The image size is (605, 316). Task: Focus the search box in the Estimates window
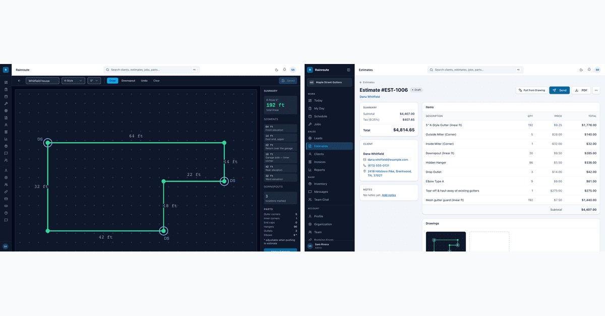click(x=475, y=70)
